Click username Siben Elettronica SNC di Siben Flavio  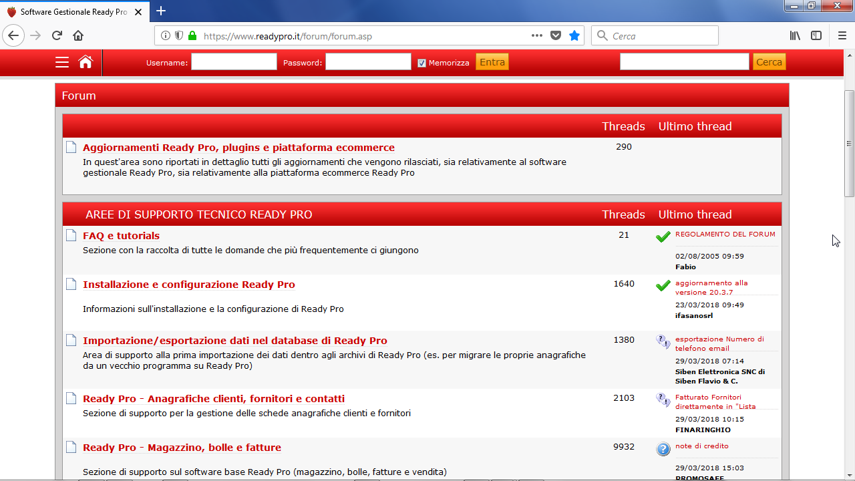click(720, 377)
